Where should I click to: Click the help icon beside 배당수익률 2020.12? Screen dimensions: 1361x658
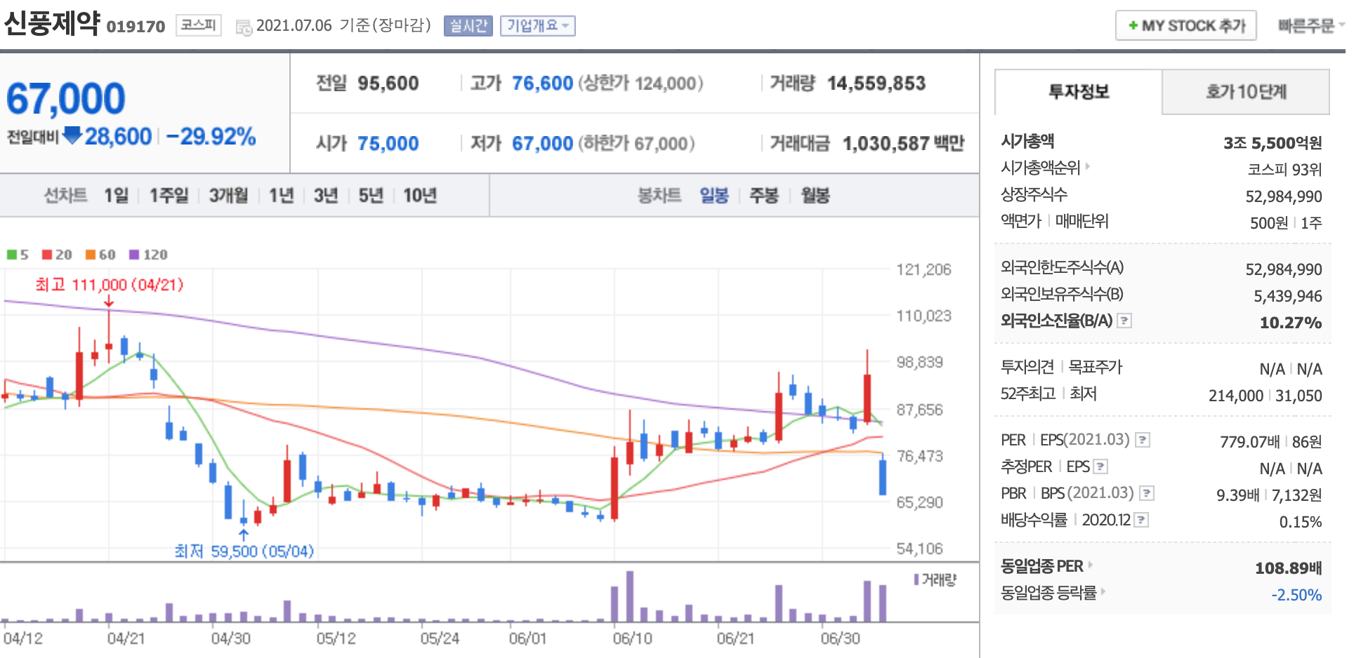click(1141, 520)
